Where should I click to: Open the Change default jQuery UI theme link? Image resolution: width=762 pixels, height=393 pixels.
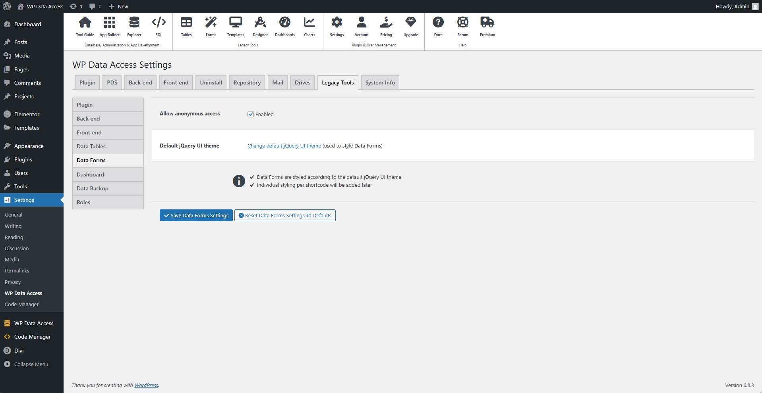click(x=284, y=146)
